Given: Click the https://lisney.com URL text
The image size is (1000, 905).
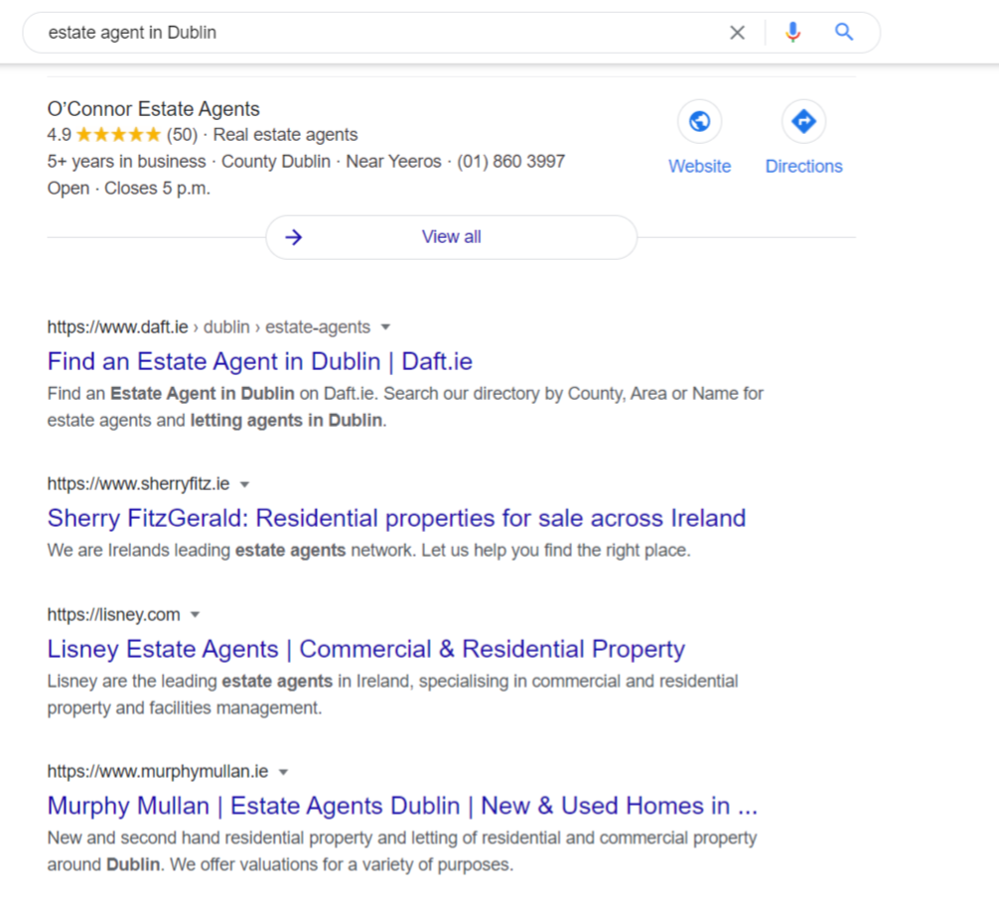Looking at the screenshot, I should 113,614.
